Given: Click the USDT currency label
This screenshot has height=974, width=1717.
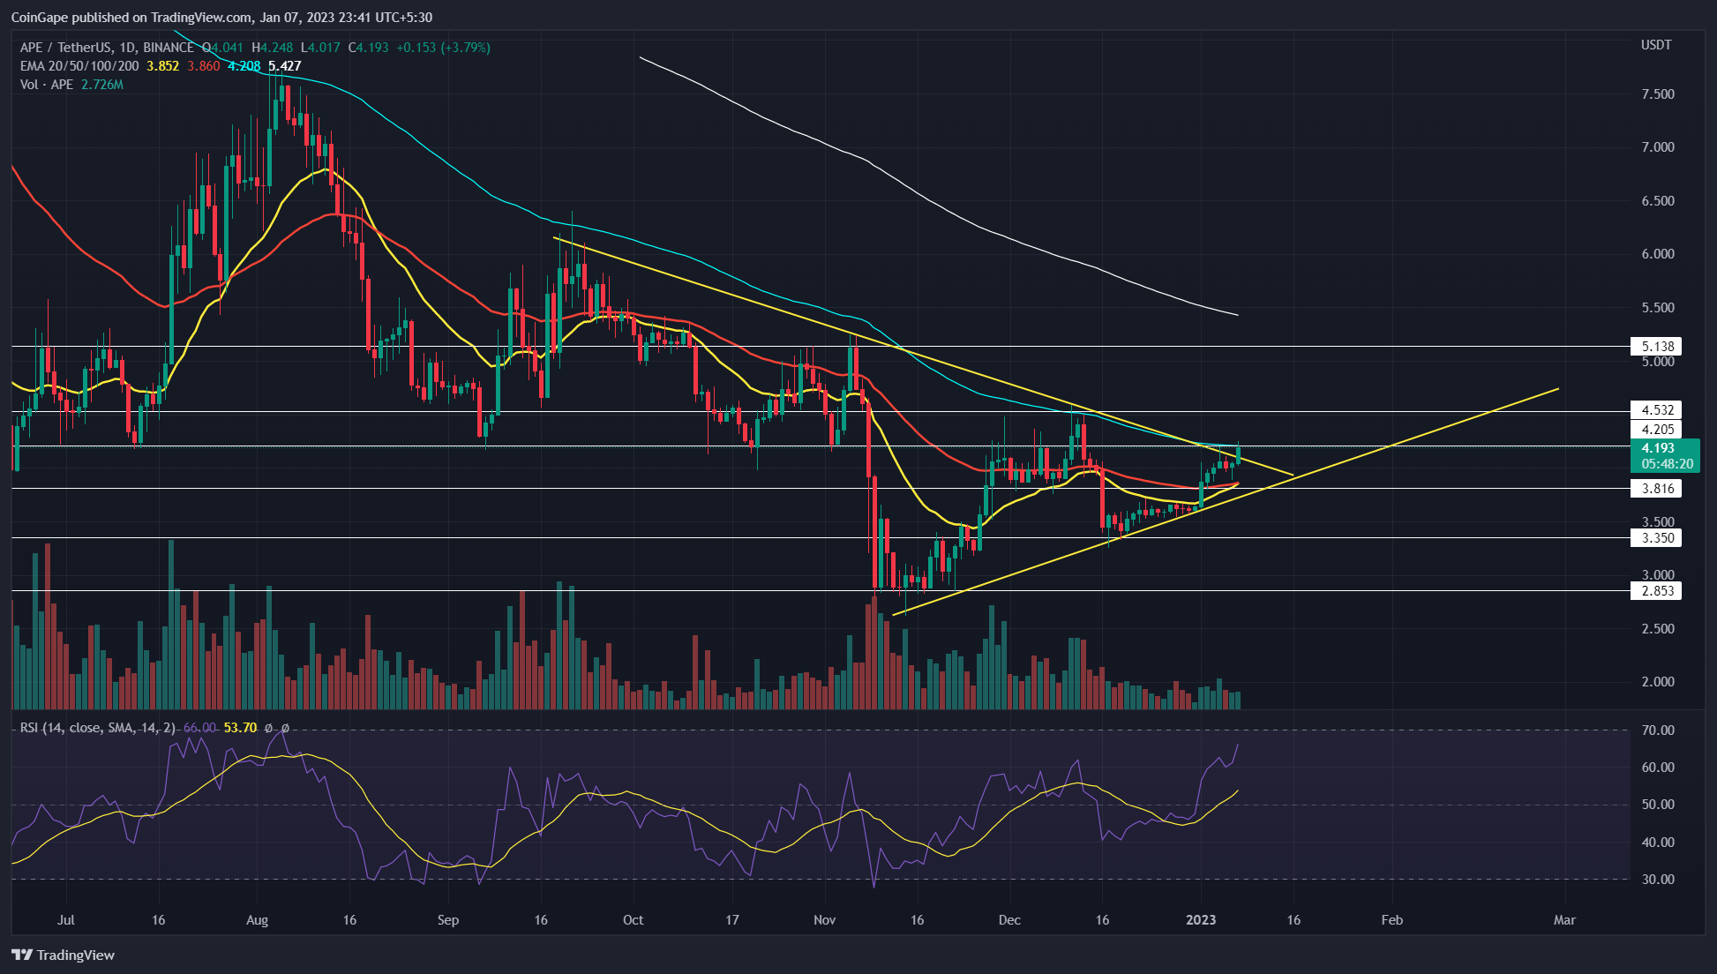Looking at the screenshot, I should point(1656,45).
